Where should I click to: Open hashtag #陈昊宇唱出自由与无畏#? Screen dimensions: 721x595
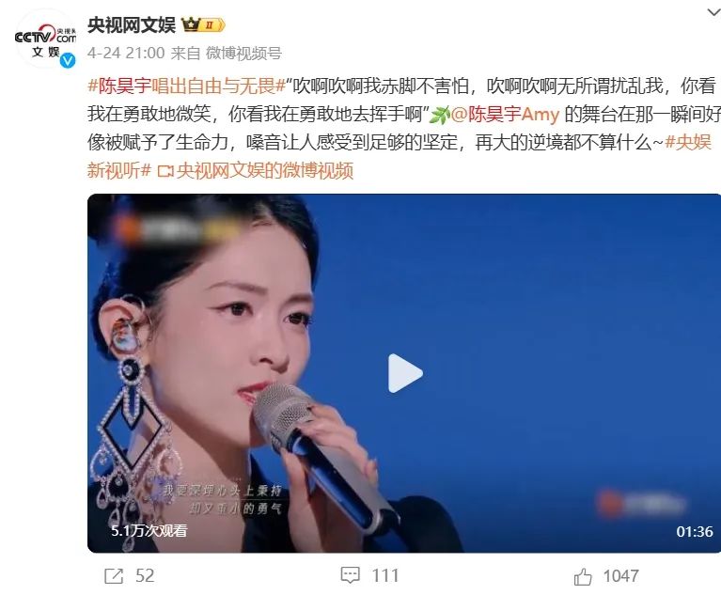(x=187, y=86)
